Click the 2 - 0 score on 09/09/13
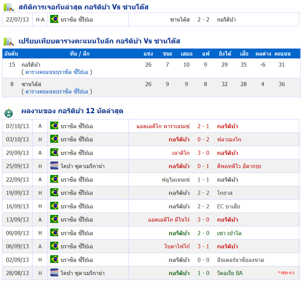The width and height of the screenshot is (301, 282). pyautogui.click(x=203, y=233)
